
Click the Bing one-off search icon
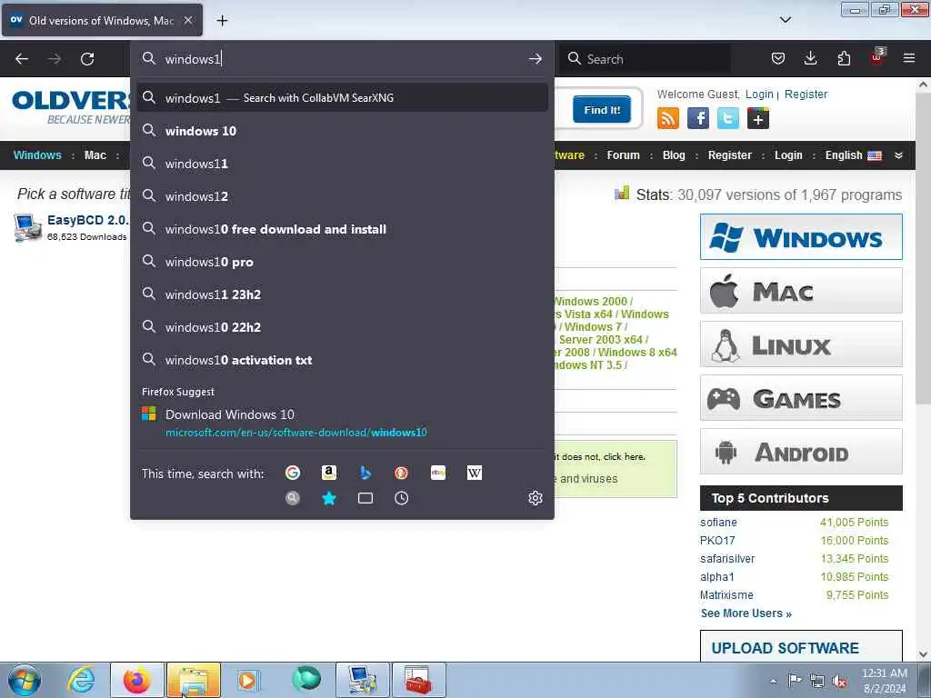click(365, 473)
